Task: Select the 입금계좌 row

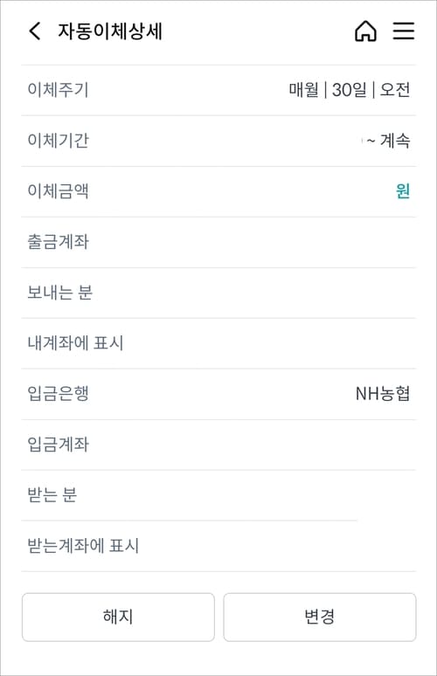Action: point(218,445)
